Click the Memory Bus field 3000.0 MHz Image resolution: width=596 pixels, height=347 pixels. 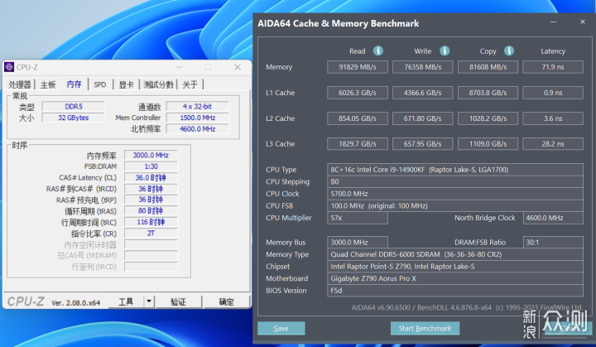(358, 243)
